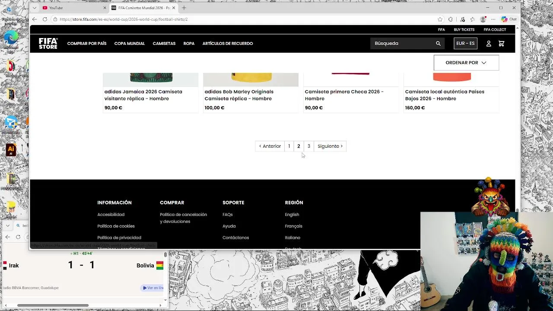The height and width of the screenshot is (311, 553).
Task: Open Edge settings and more menu
Action: [493, 19]
